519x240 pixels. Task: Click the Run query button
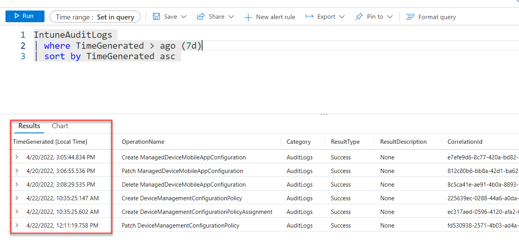(x=25, y=16)
